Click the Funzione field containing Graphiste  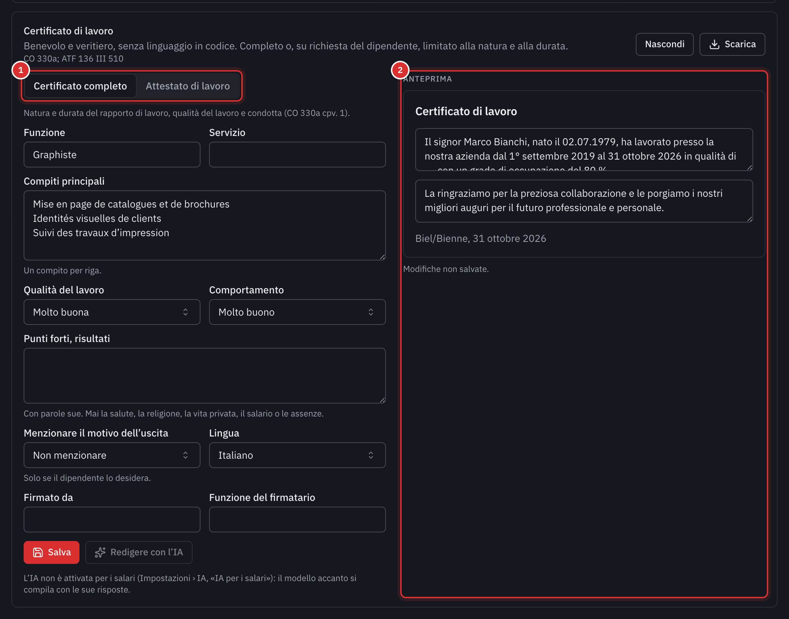coord(112,155)
